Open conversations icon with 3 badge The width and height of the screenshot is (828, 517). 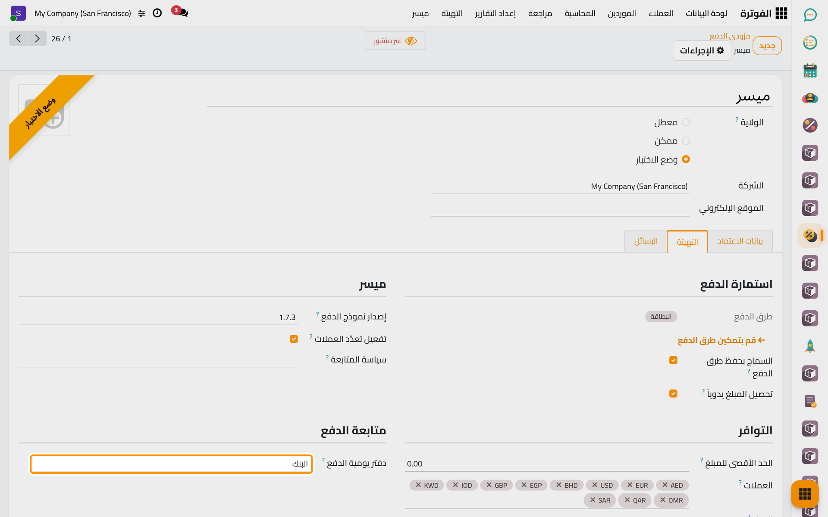[180, 12]
